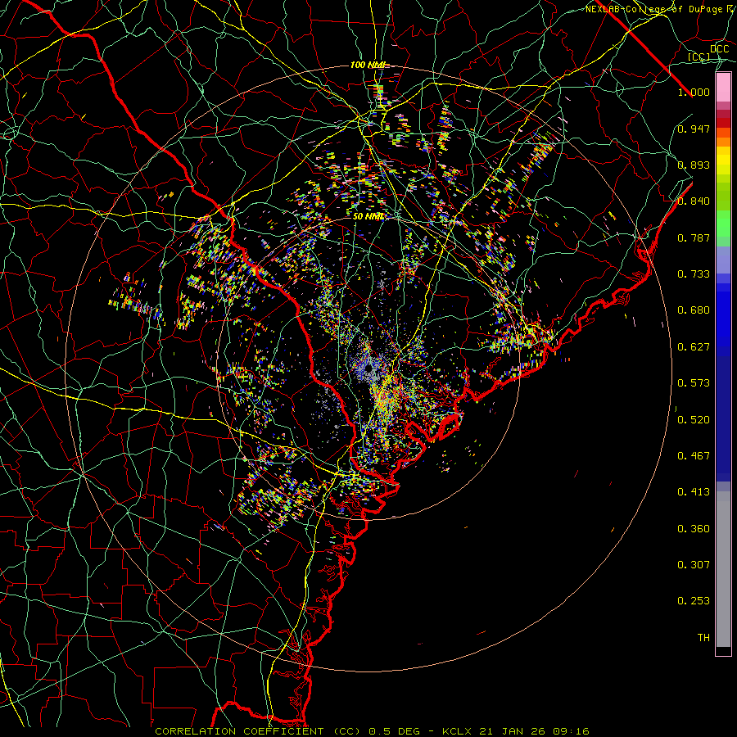The width and height of the screenshot is (737, 737).
Task: Click the TH threshold label on scale
Action: pos(703,638)
